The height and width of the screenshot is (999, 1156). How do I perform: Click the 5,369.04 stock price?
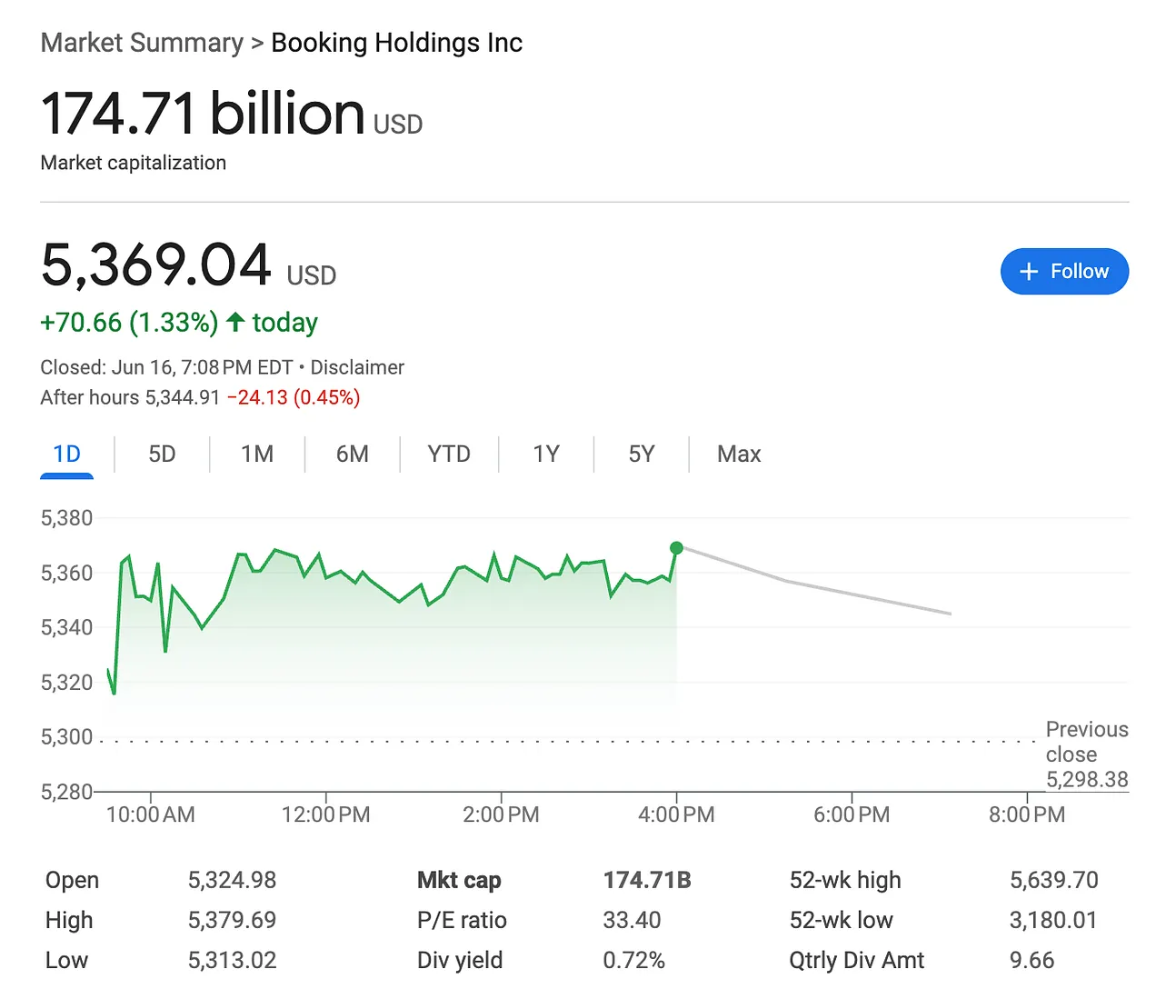pyautogui.click(x=156, y=265)
